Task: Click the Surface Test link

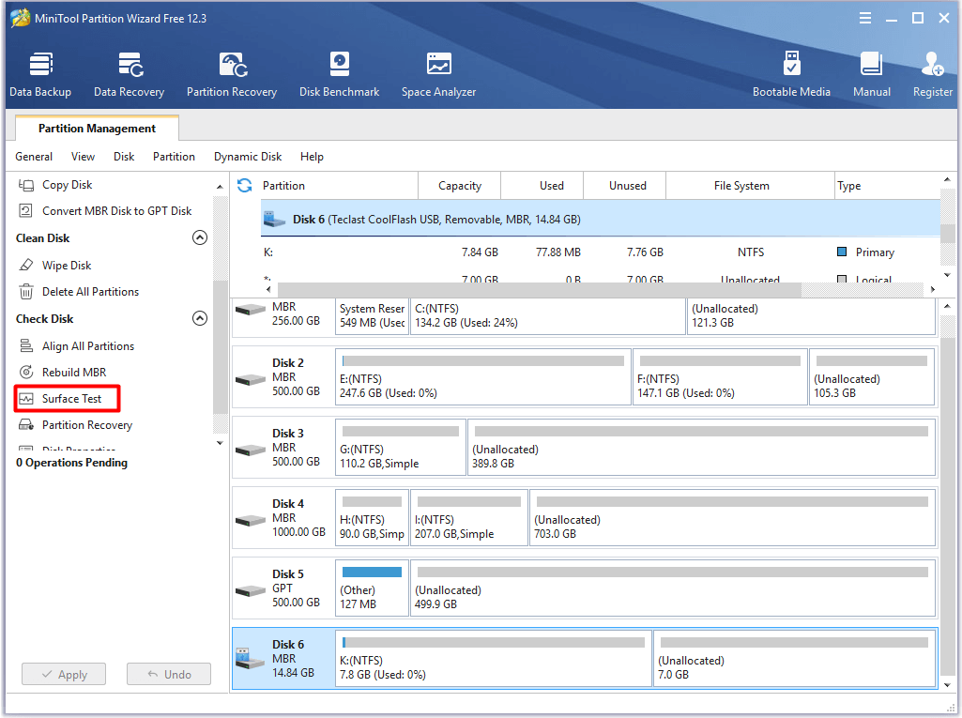Action: (x=71, y=399)
